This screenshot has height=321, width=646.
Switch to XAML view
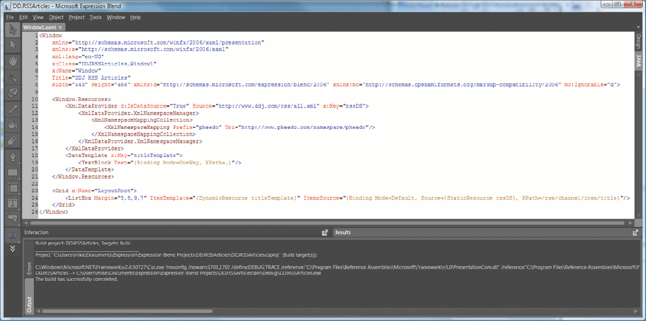(638, 61)
